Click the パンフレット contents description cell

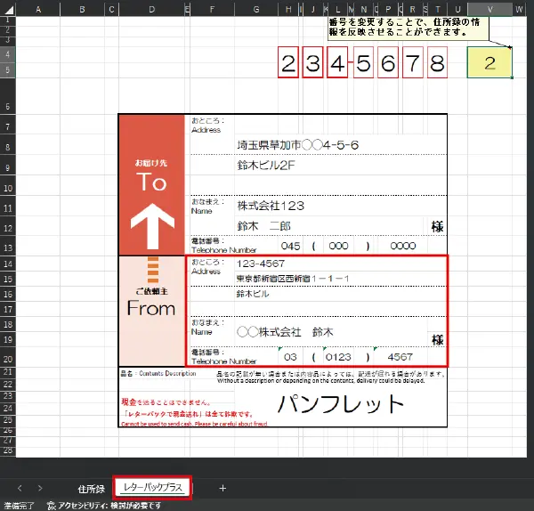coord(340,405)
